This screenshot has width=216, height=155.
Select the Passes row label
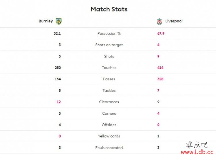coord(109,79)
